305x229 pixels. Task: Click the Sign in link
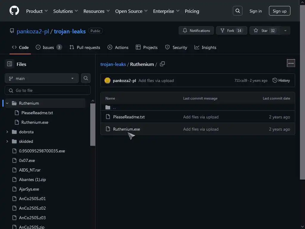[255, 11]
